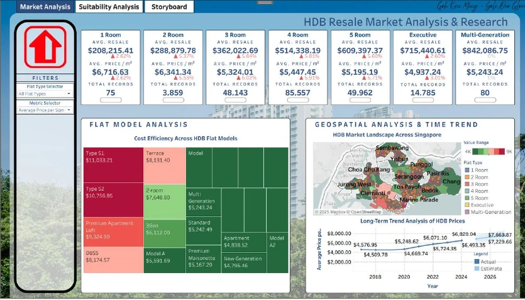Click the Choa Chu Kang map label
Viewport: 525px width, 300px height.
368,169
